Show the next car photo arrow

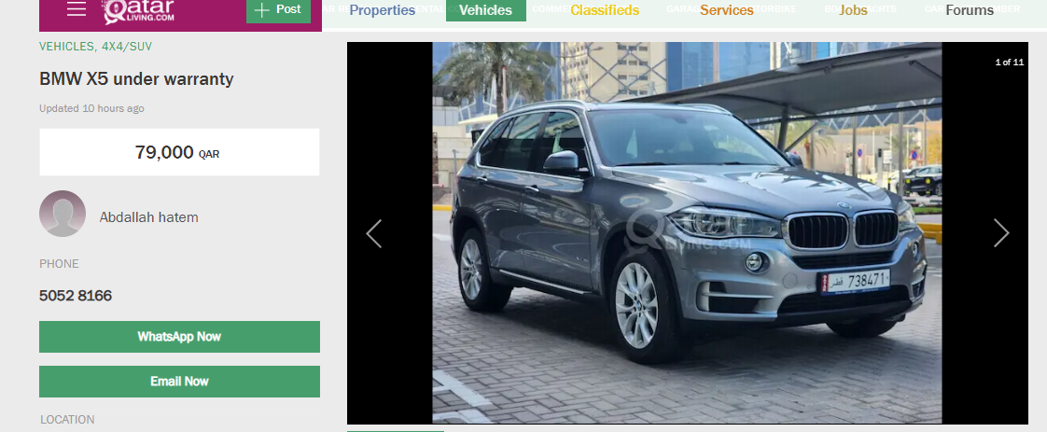coord(1001,233)
